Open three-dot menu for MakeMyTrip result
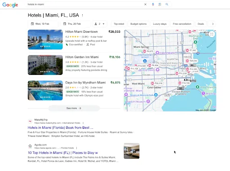The height and width of the screenshot is (171, 230). click(83, 123)
